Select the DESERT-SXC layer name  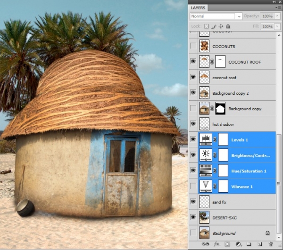[225, 218]
